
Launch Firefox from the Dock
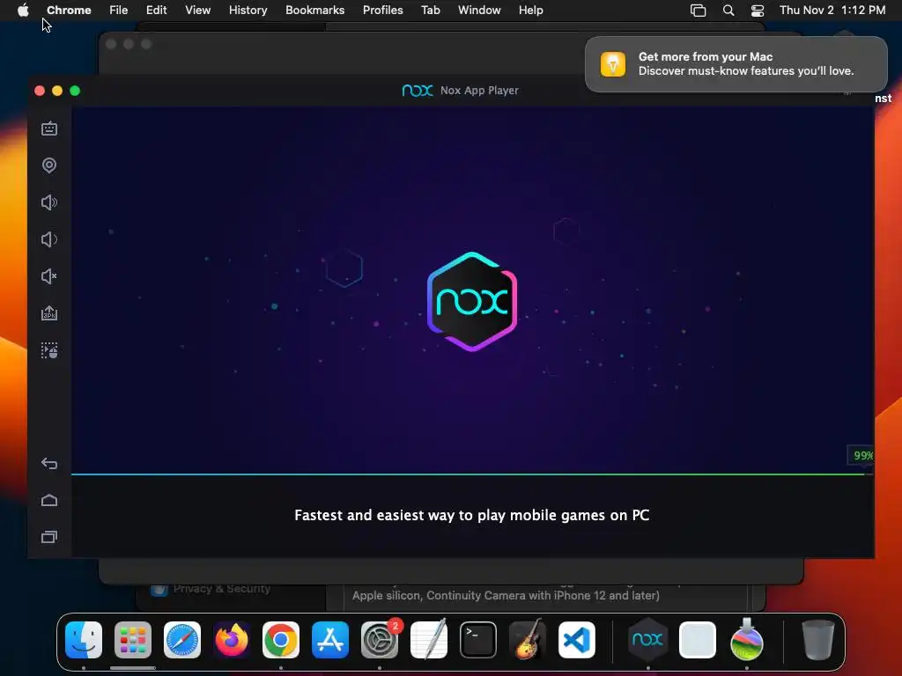[232, 640]
